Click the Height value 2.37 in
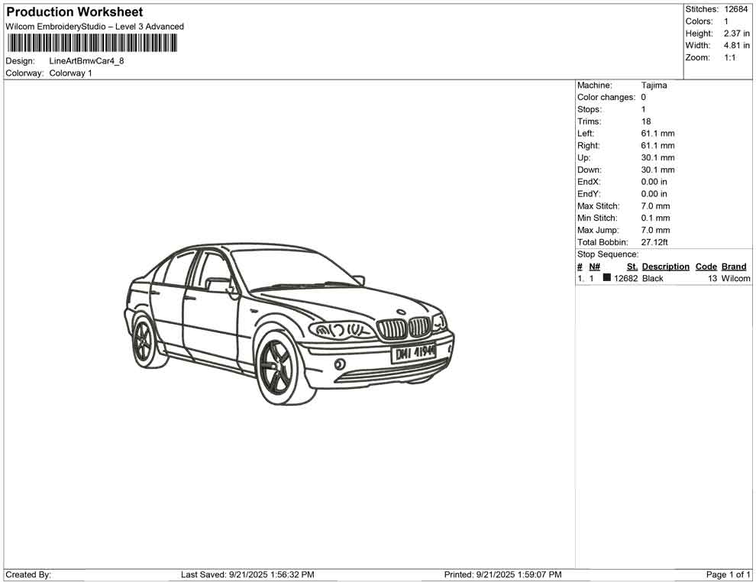This screenshot has height=582, width=756. pyautogui.click(x=737, y=34)
